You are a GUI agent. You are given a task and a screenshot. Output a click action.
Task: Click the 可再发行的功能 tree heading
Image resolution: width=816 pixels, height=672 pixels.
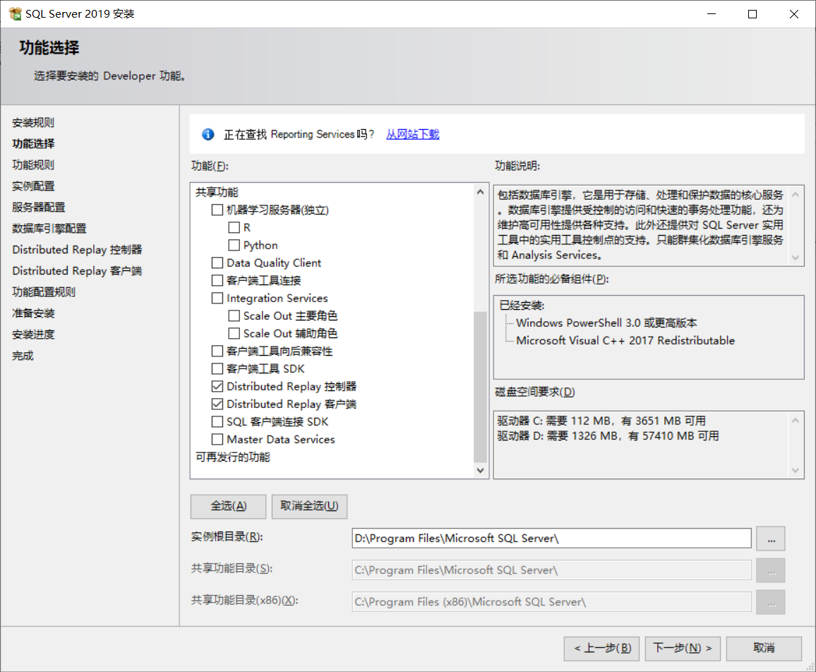233,457
